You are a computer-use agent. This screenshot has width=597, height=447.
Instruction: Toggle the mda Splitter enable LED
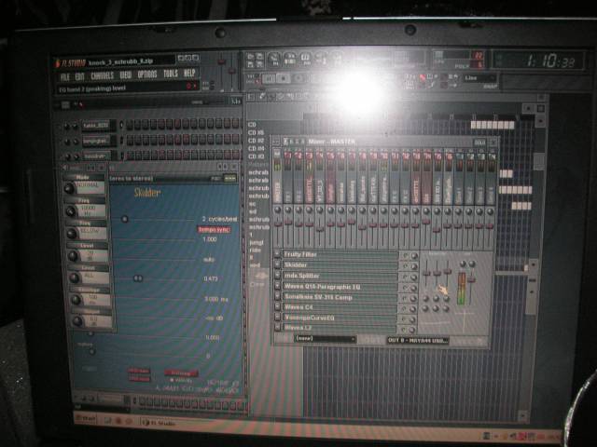405,278
